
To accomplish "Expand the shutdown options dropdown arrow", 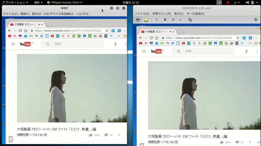I will (x=180, y=20).
